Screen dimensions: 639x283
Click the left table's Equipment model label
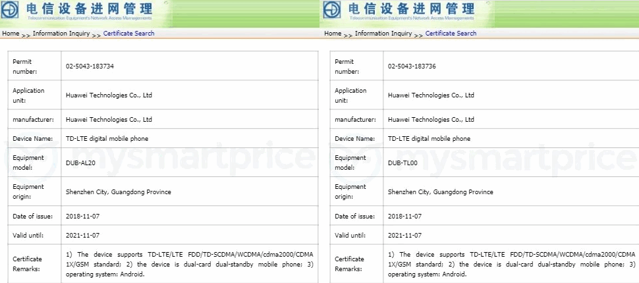(x=28, y=163)
